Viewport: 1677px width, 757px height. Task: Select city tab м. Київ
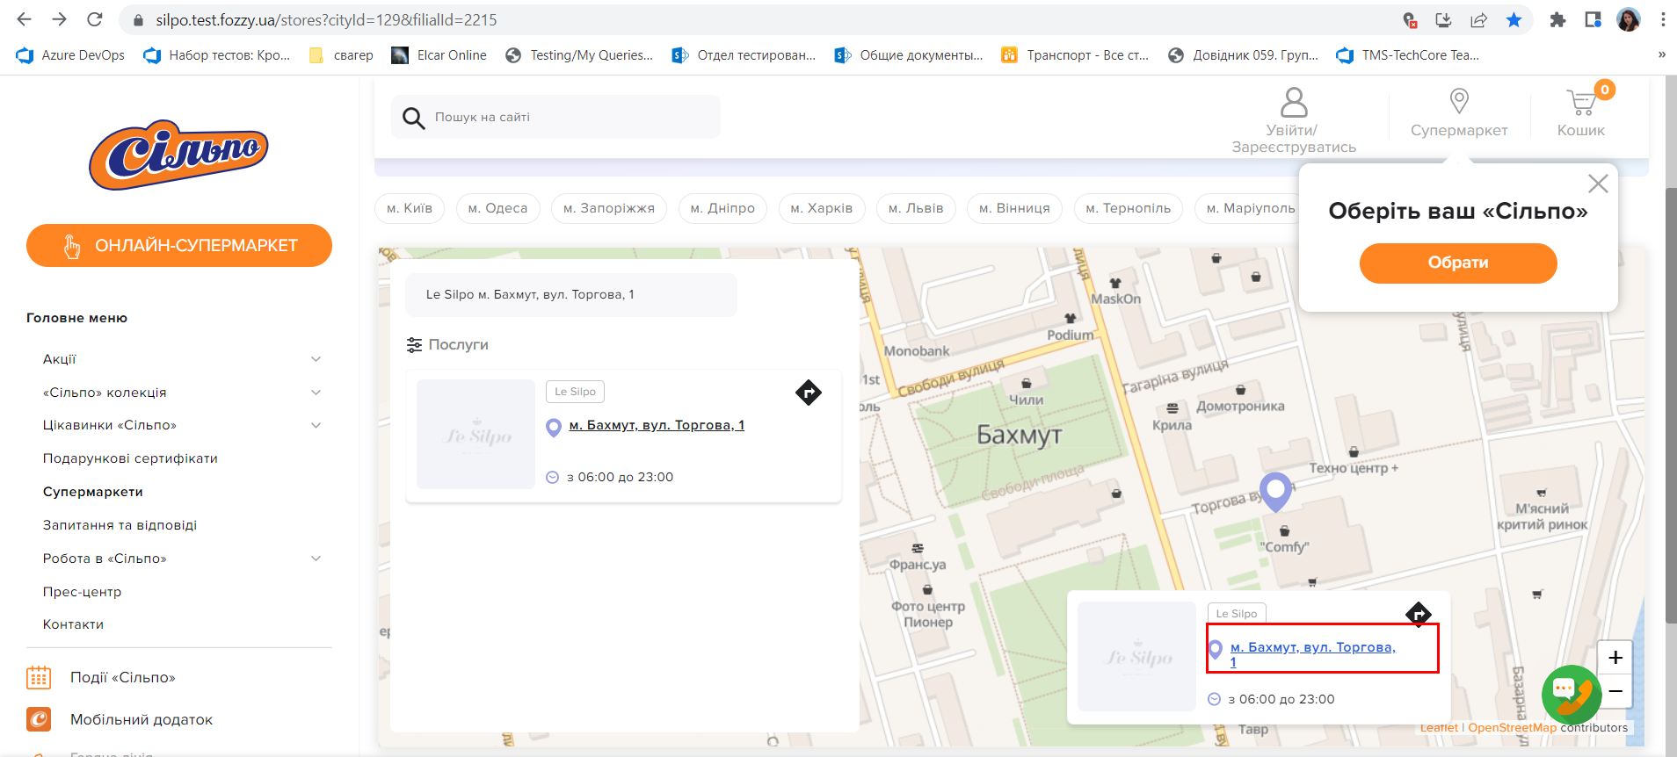click(x=410, y=208)
